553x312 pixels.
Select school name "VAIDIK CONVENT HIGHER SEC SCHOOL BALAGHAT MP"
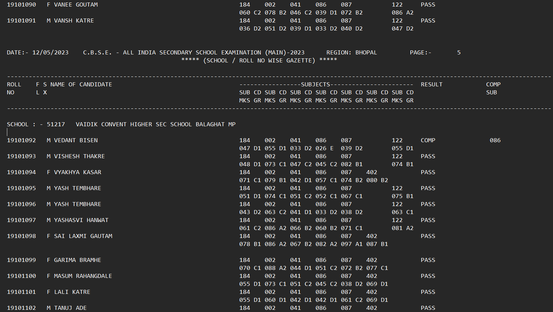[156, 124]
